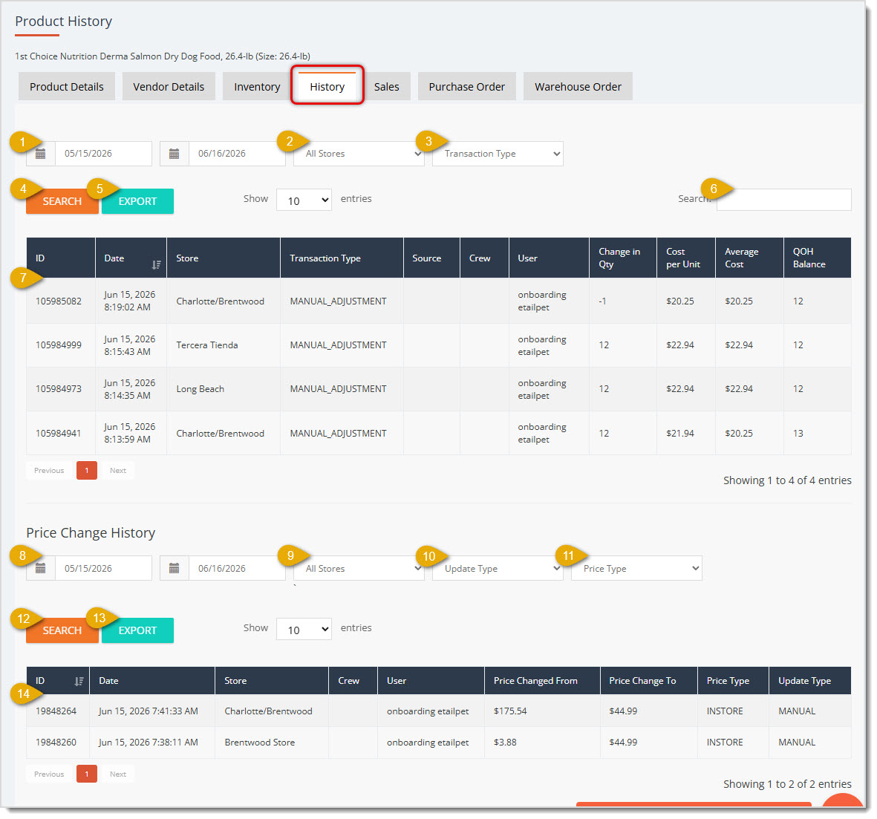The width and height of the screenshot is (877, 819).
Task: Sort Product History by Store column header
Action: [224, 258]
